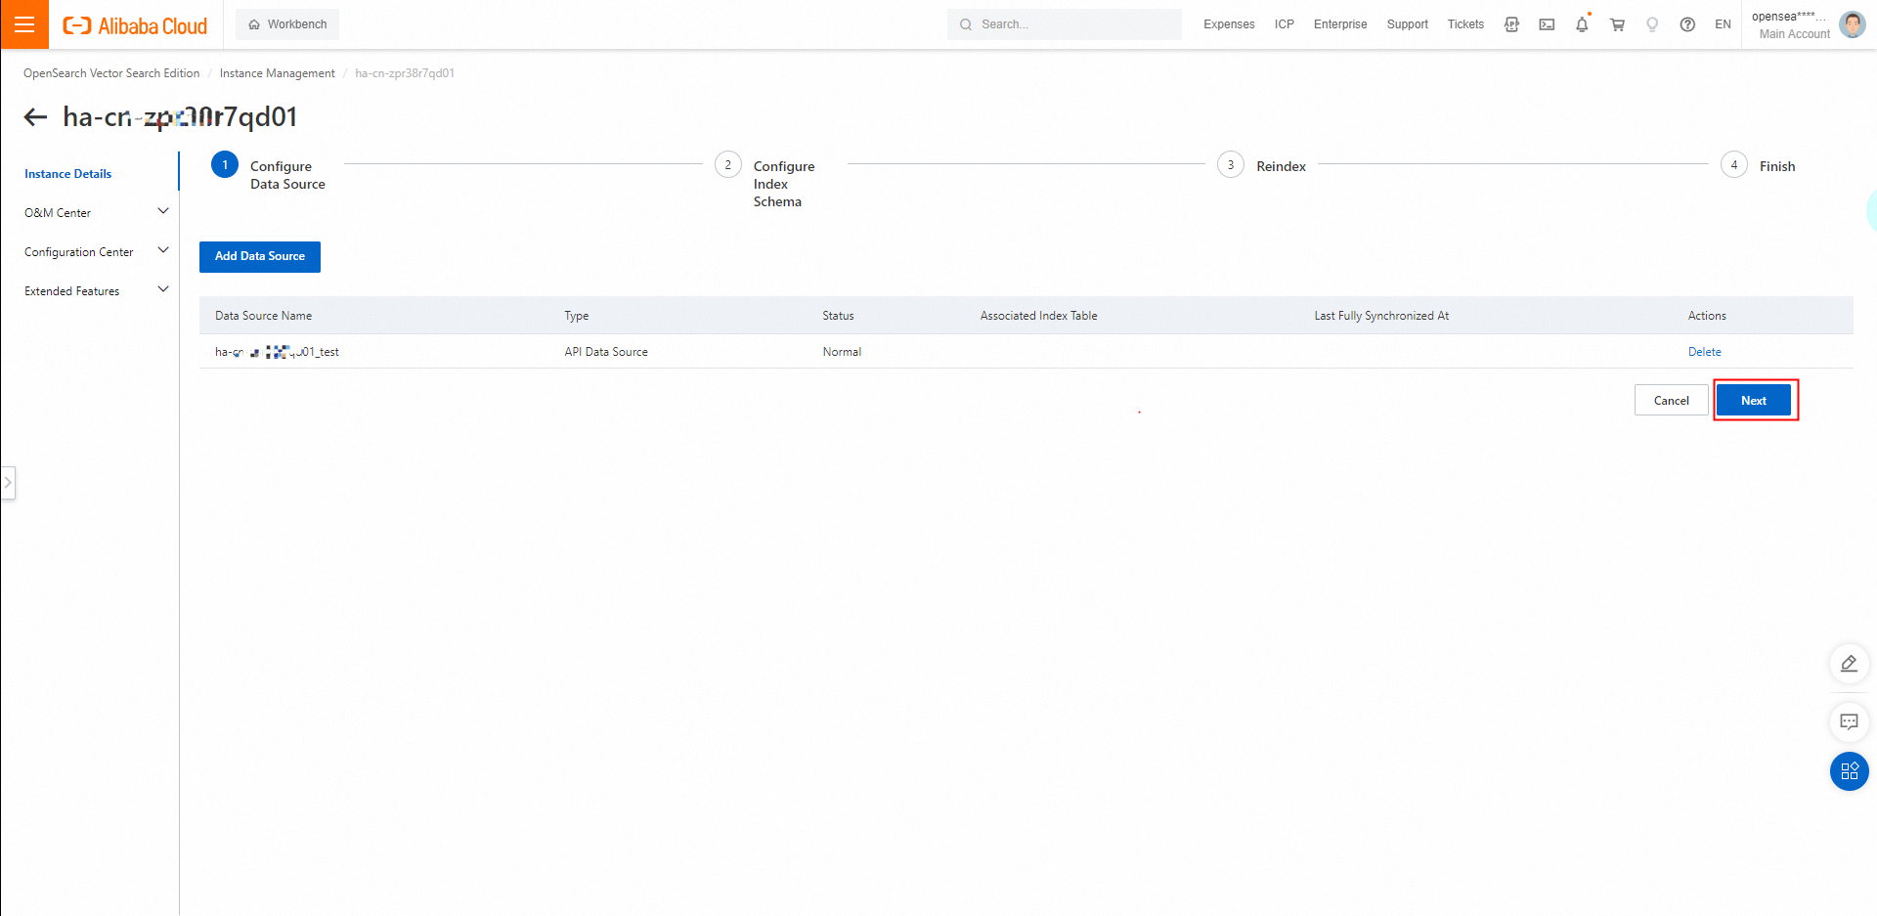The width and height of the screenshot is (1877, 916).
Task: Open the Enterprise menu
Action: pos(1340,24)
